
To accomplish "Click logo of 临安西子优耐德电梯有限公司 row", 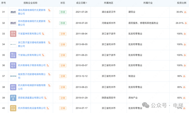I will [x=13, y=76].
